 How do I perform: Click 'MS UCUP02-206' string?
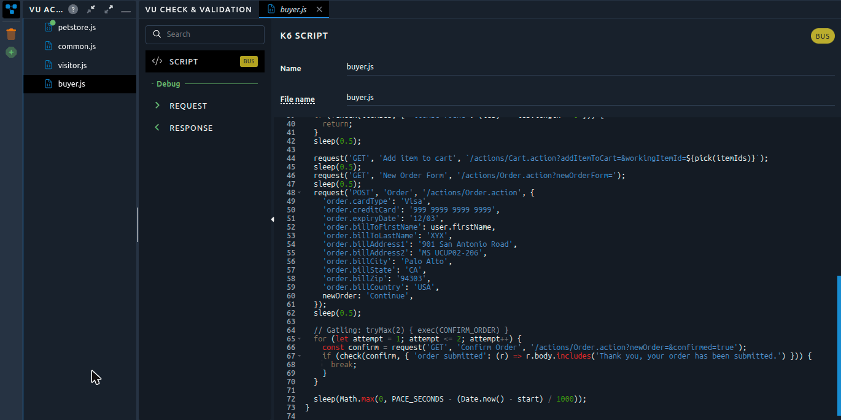point(451,253)
